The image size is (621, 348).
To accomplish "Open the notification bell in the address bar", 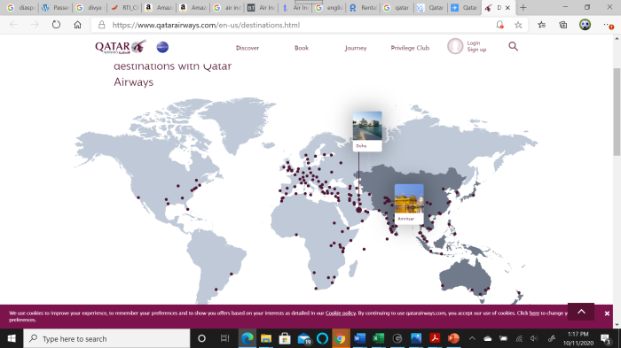I will 499,25.
